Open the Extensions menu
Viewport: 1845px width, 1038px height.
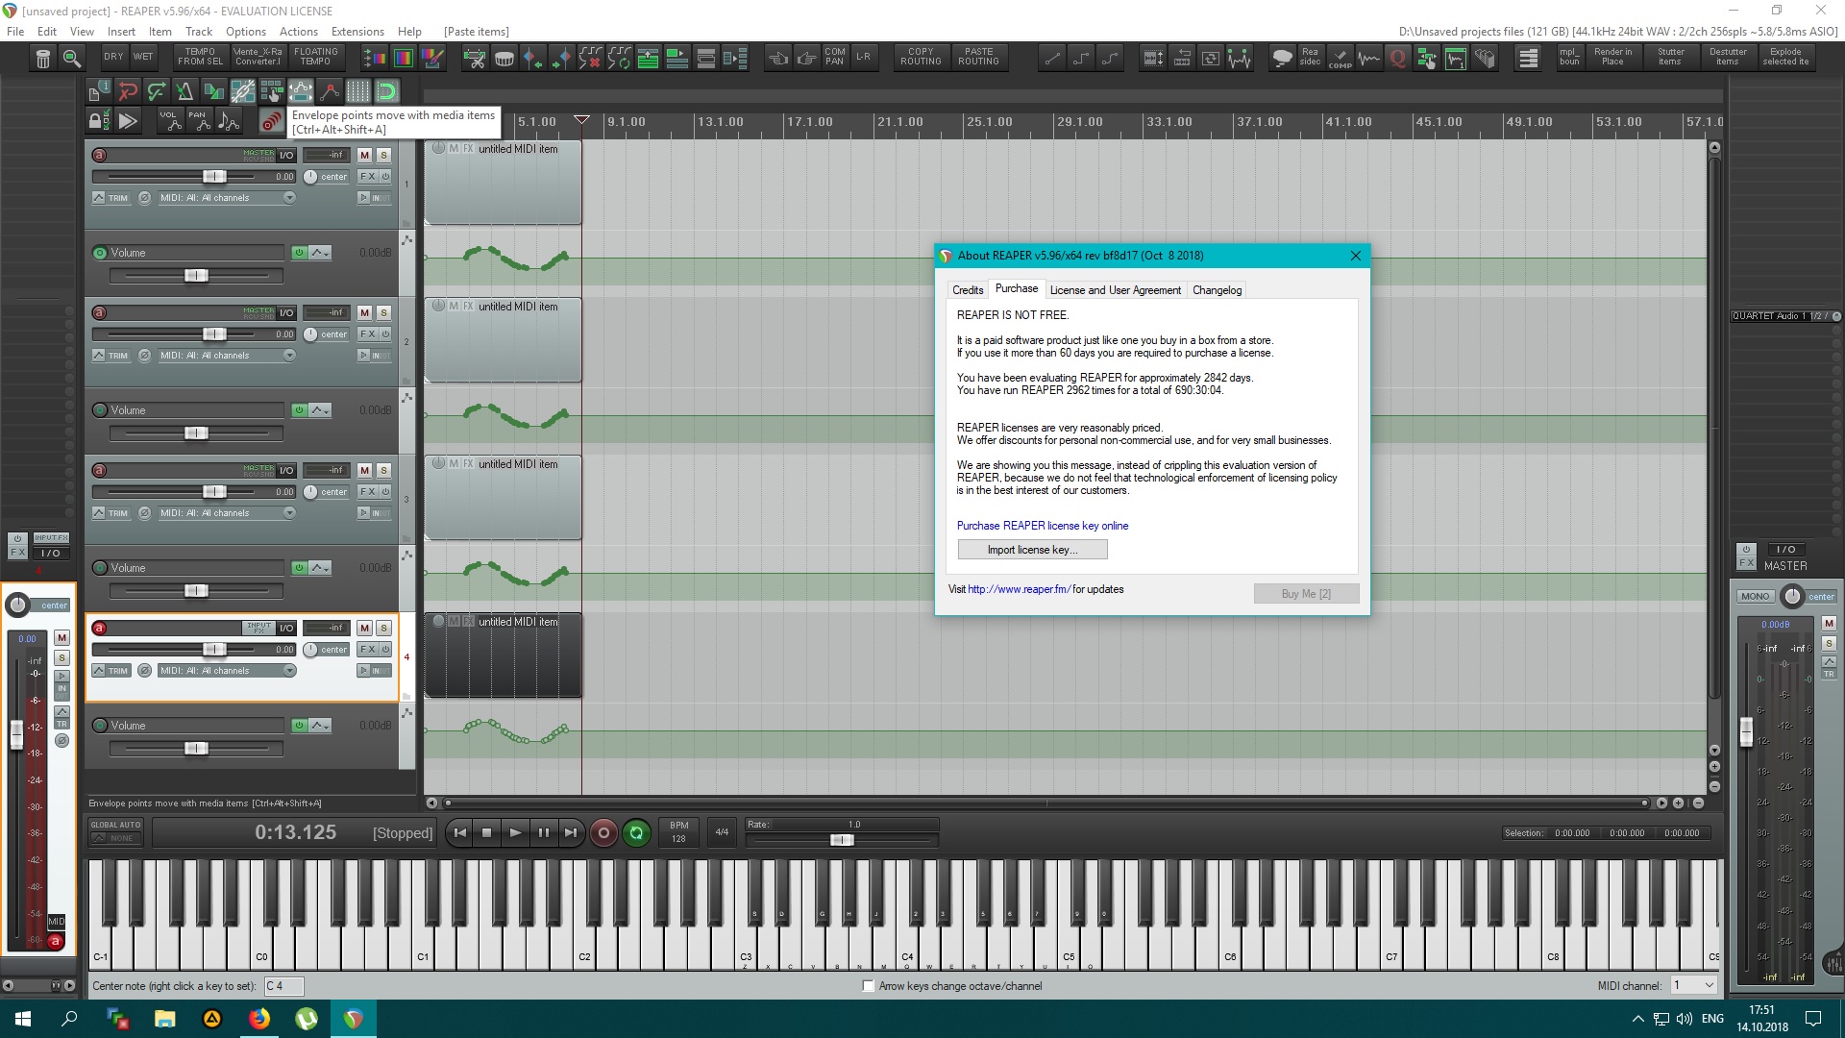pyautogui.click(x=357, y=32)
